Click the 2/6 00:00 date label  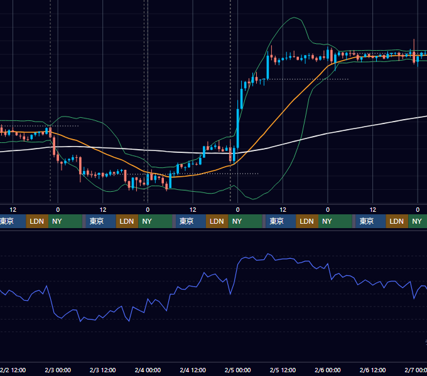[328, 370]
